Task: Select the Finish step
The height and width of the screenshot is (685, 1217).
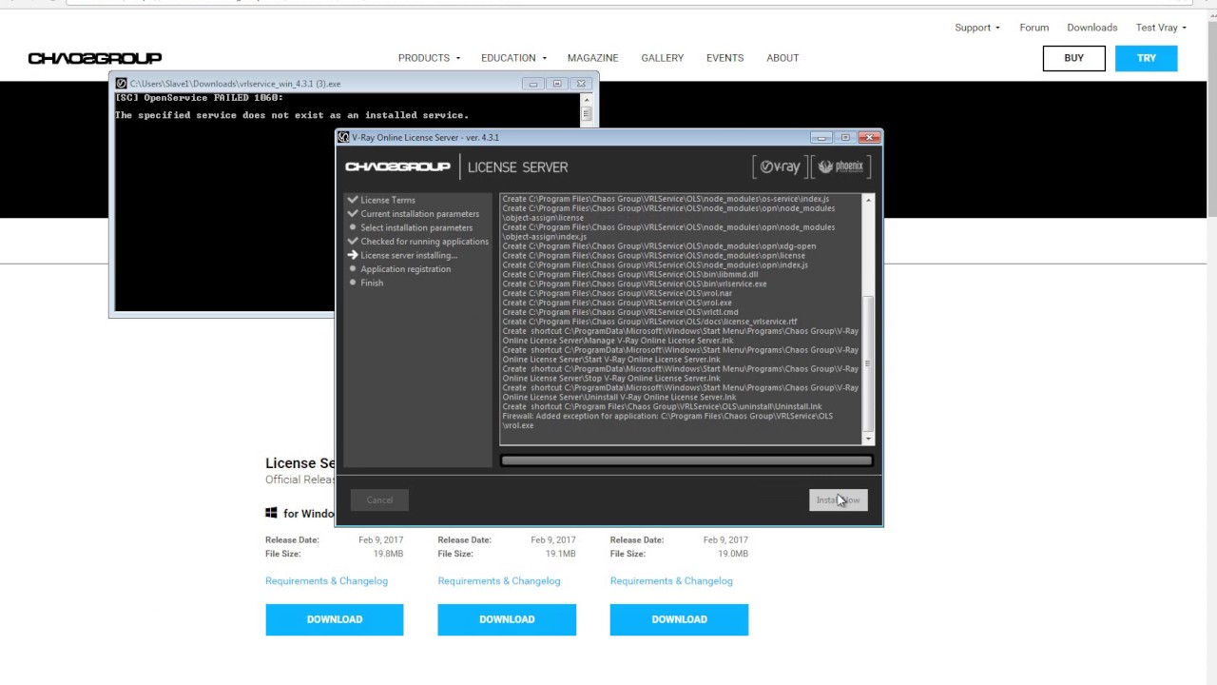Action: [x=371, y=283]
